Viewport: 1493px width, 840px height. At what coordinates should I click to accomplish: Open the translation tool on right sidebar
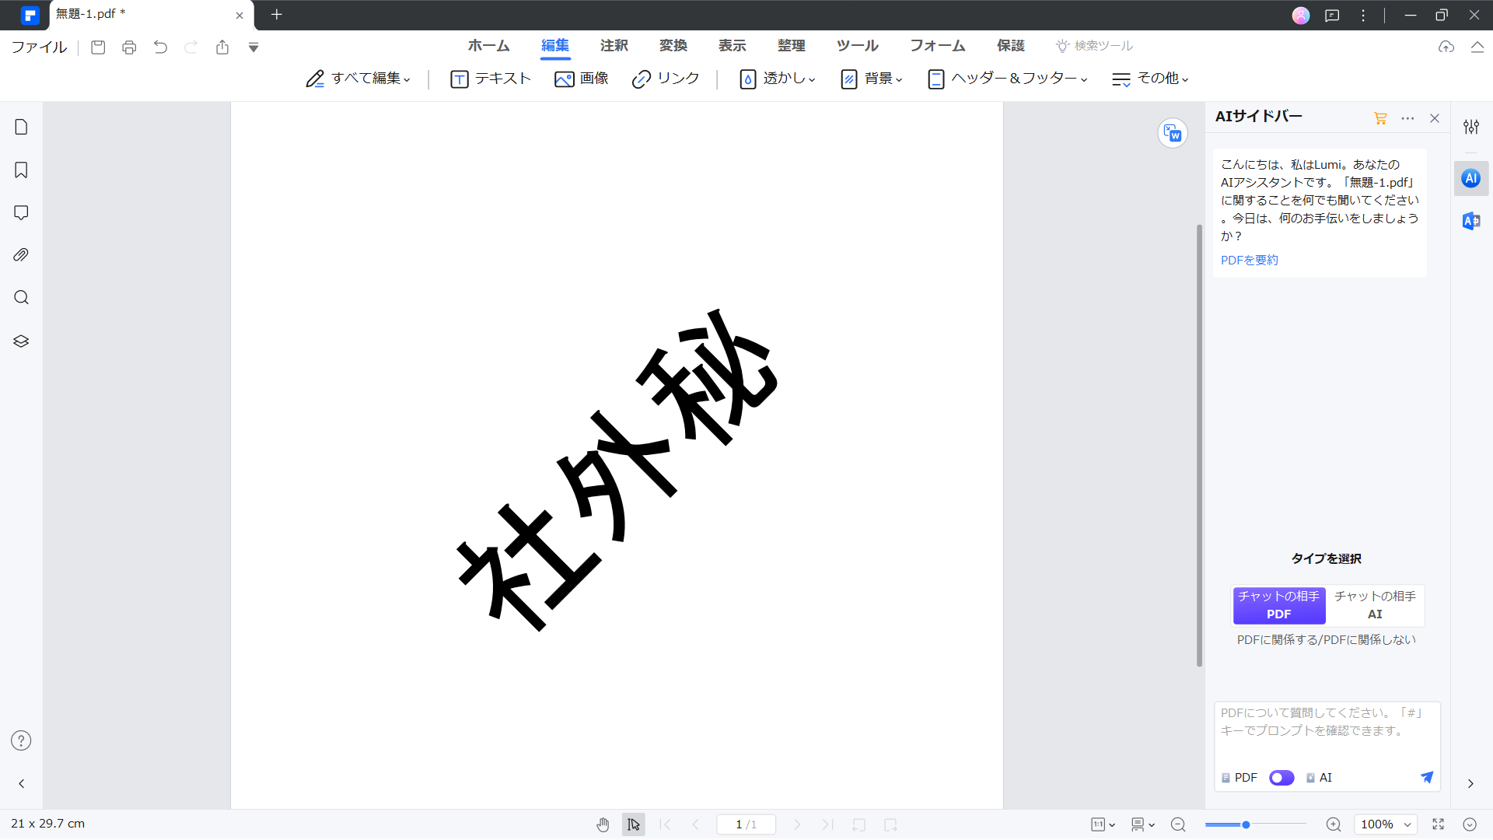(1470, 221)
